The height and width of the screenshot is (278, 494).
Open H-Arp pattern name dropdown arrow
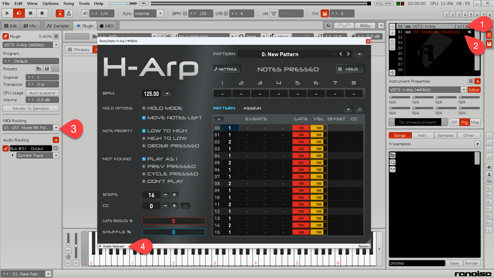click(x=359, y=54)
